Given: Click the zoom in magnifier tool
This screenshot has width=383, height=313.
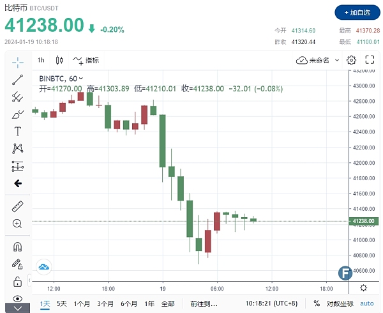Looking at the screenshot, I should pos(17,224).
